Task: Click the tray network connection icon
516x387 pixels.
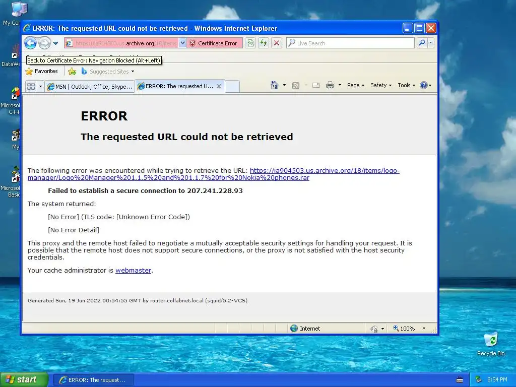Action: click(x=479, y=380)
